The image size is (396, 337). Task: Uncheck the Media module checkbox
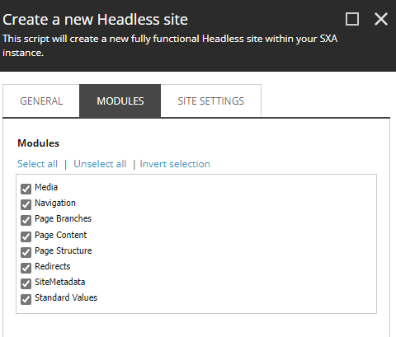tap(26, 189)
